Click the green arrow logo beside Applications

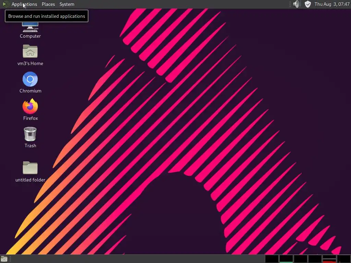(5, 4)
